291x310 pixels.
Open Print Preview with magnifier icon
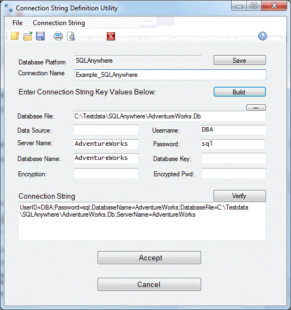(71, 36)
